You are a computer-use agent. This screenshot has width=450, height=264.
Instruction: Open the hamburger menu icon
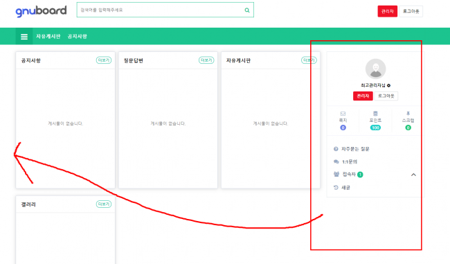pyautogui.click(x=24, y=37)
